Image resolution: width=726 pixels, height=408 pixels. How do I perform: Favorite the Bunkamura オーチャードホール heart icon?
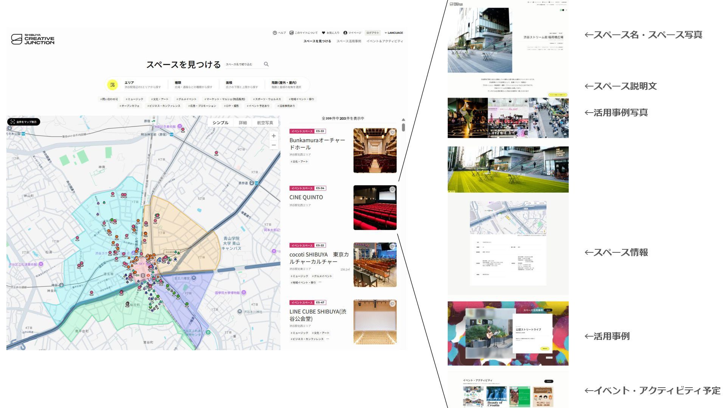point(392,133)
